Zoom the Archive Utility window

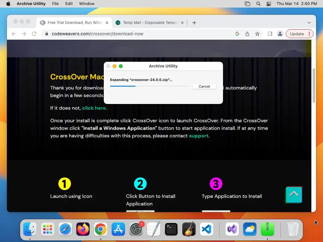(121, 66)
